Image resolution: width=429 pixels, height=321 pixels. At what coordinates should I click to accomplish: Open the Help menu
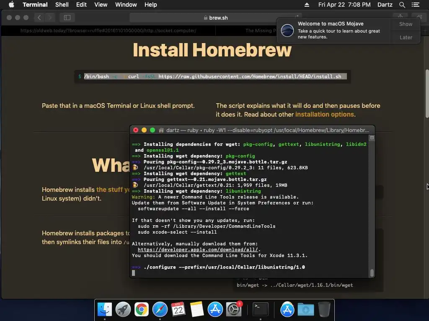150,5
